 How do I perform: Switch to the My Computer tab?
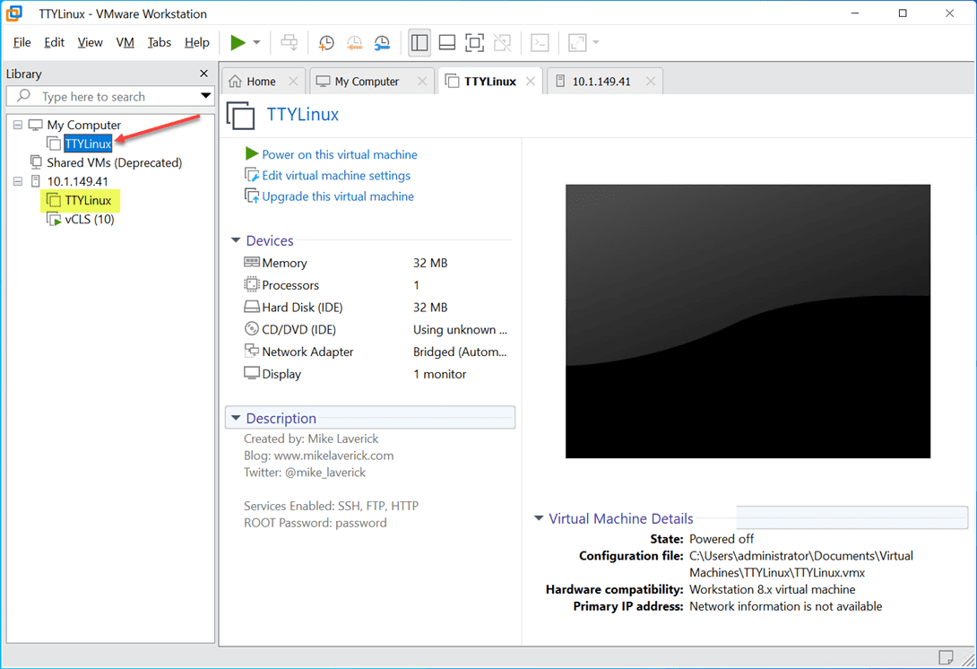click(x=366, y=82)
